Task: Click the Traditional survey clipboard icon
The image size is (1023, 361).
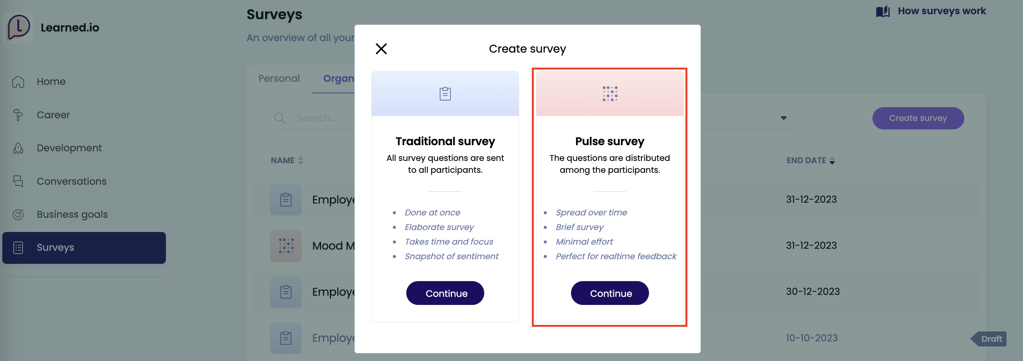Action: click(445, 94)
